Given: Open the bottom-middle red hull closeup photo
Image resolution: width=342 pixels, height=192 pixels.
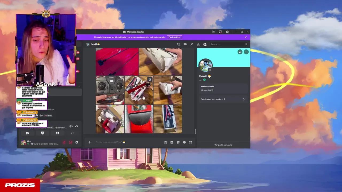Looking at the screenshot, I should click(139, 119).
